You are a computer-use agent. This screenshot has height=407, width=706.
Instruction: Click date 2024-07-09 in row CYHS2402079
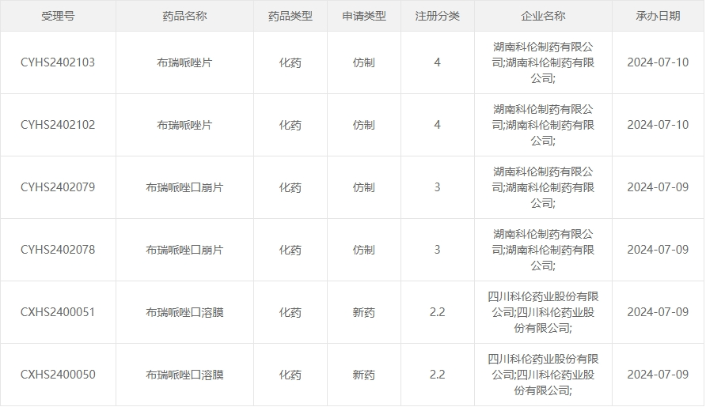(658, 187)
